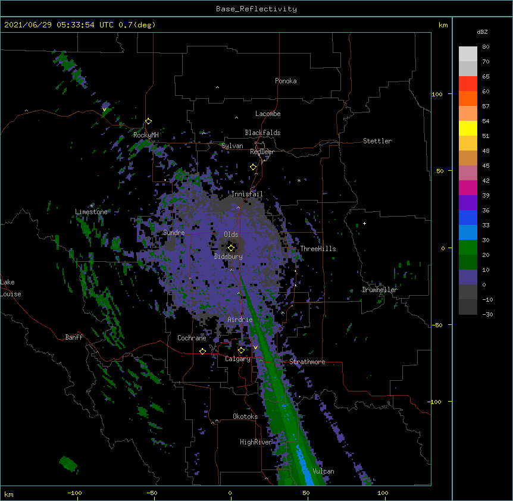Click the Sylvan city label
This screenshot has height=501, width=513.
pos(232,146)
